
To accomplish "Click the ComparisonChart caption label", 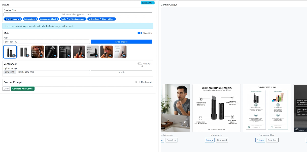I will pos(267,135).
